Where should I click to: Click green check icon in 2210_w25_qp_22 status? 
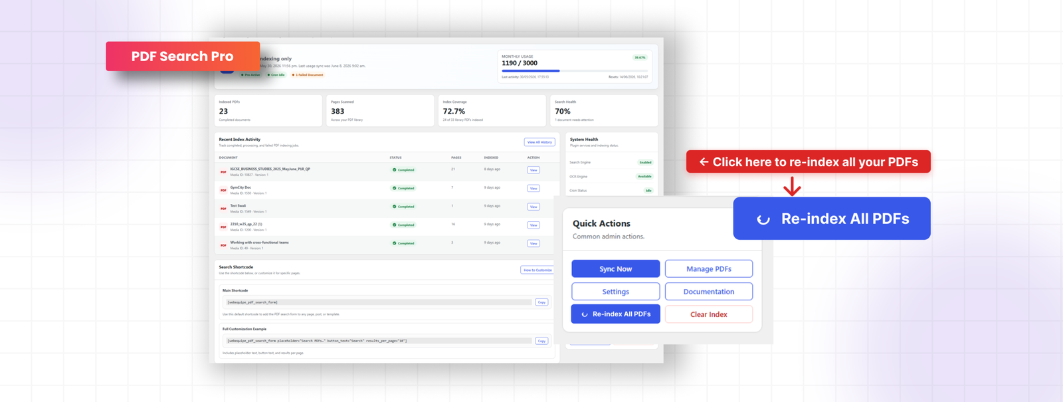(394, 225)
